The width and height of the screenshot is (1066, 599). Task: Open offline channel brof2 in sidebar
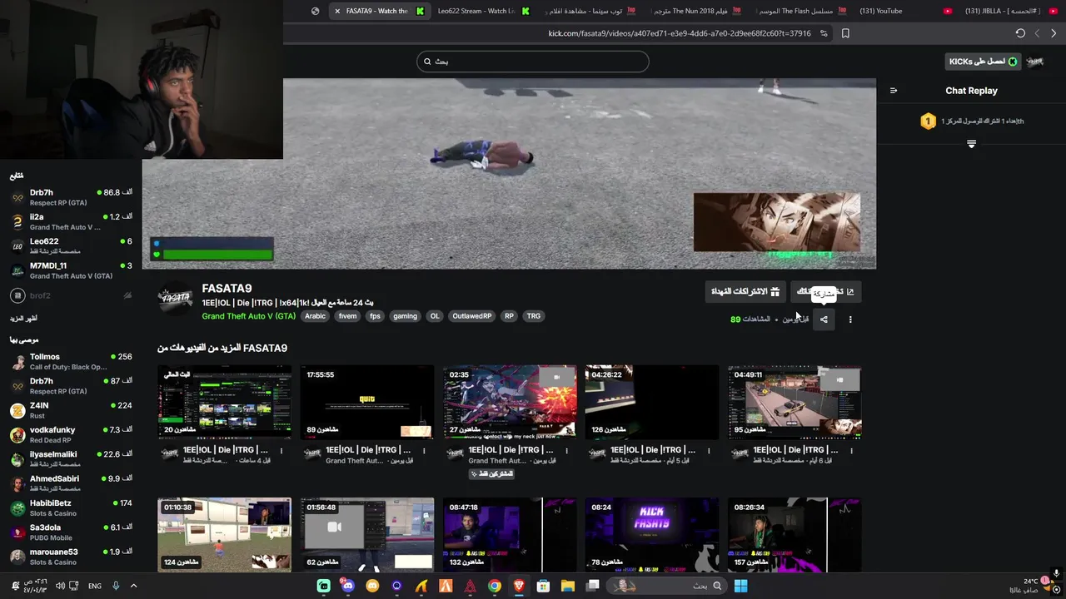[x=71, y=295]
